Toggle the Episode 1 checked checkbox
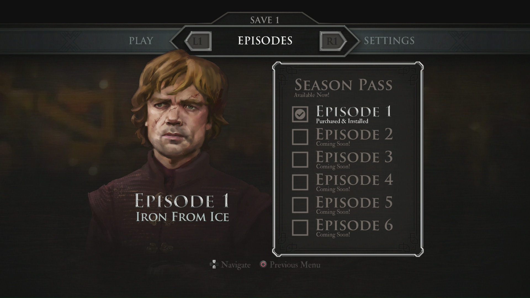The width and height of the screenshot is (530, 298). pos(300,114)
